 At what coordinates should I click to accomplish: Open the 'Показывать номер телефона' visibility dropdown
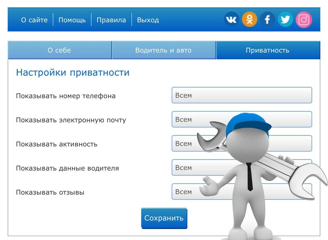[242, 95]
